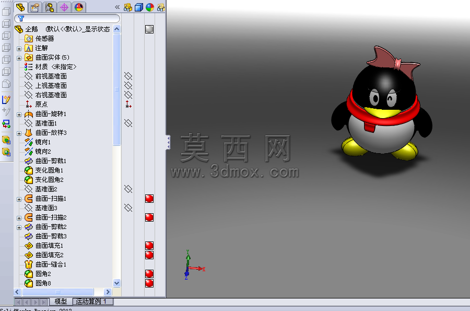The image size is (470, 311).
Task: Click the transparency column header icon
Action: tap(161, 7)
